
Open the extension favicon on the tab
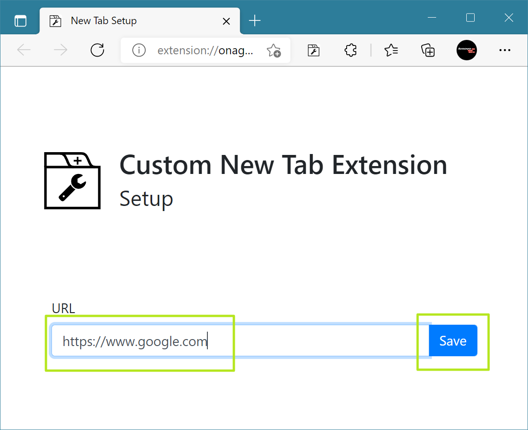[55, 20]
